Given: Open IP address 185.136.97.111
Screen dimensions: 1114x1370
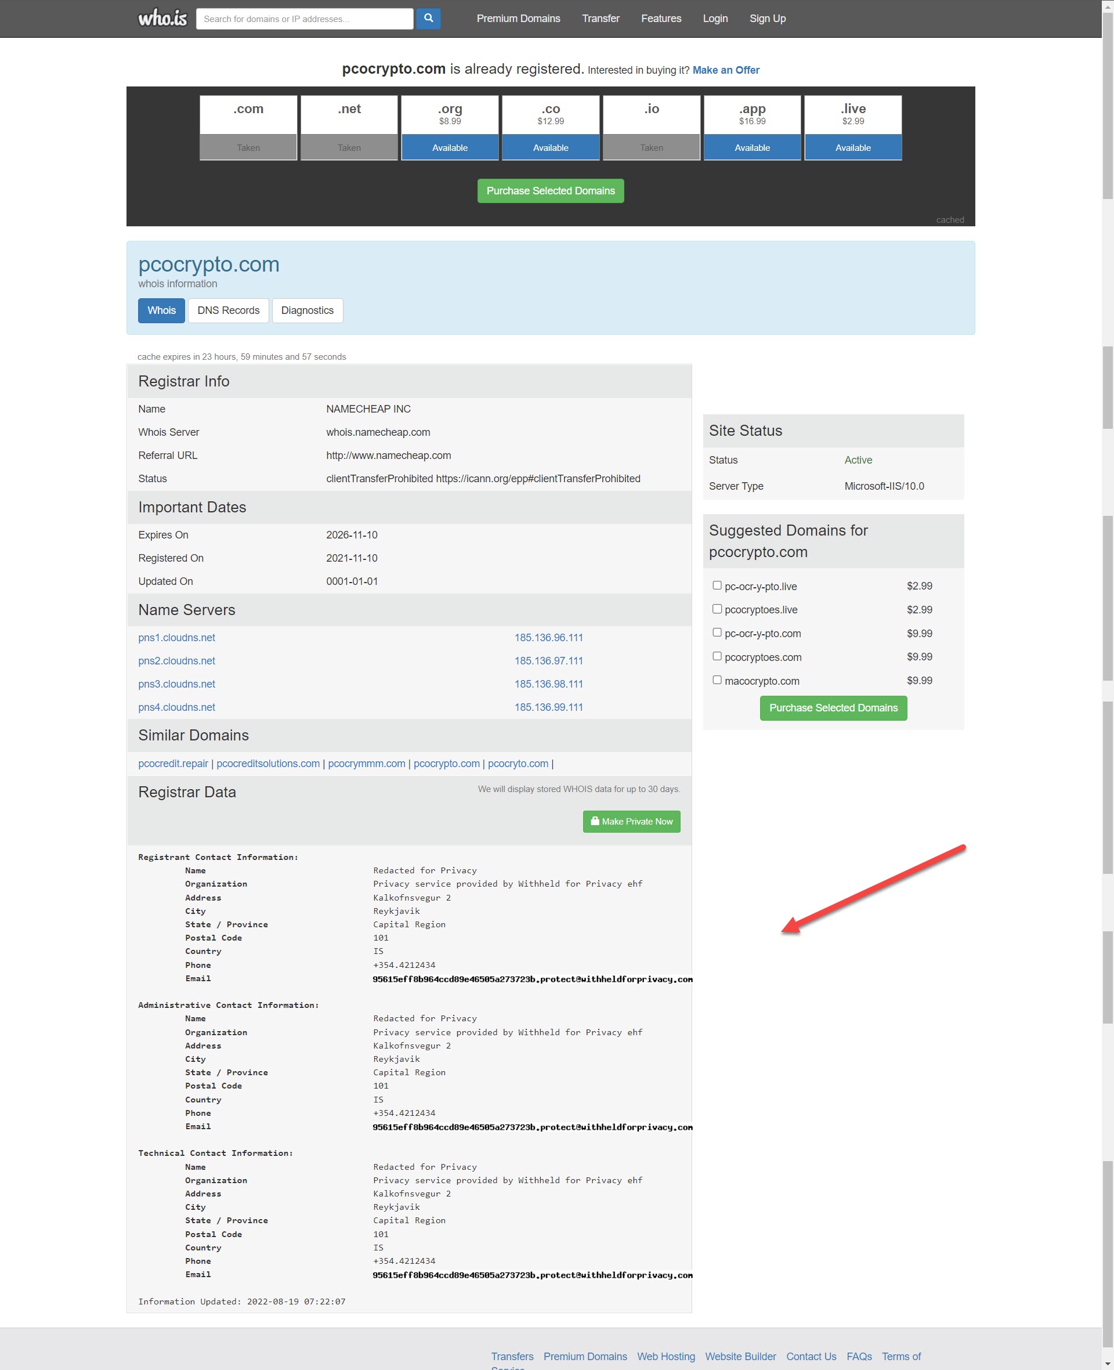Looking at the screenshot, I should pos(549,661).
